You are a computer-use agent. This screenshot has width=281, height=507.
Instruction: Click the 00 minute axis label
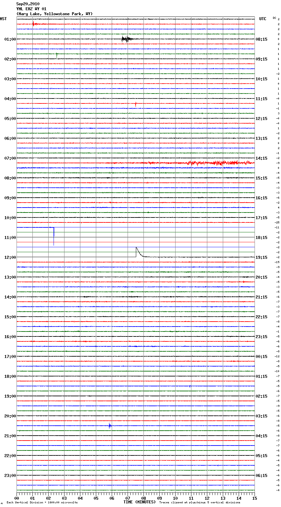pos(17,498)
